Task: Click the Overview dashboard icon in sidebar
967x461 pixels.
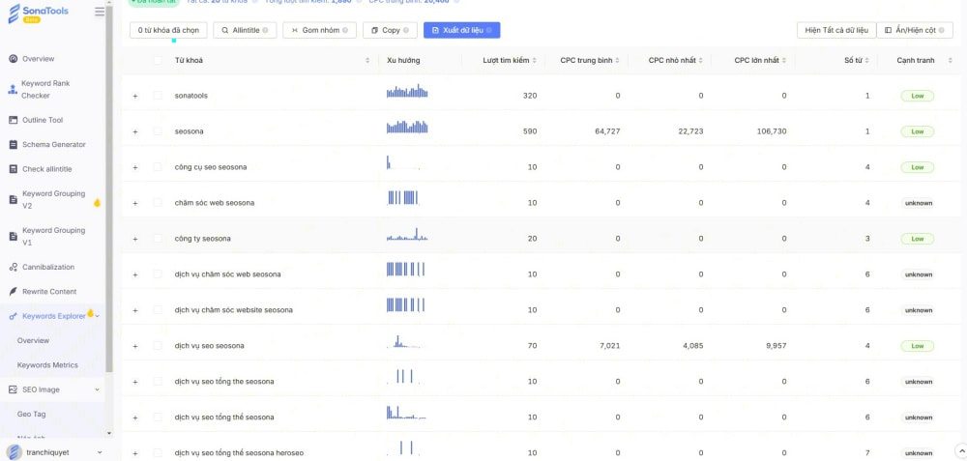Action: [14, 59]
